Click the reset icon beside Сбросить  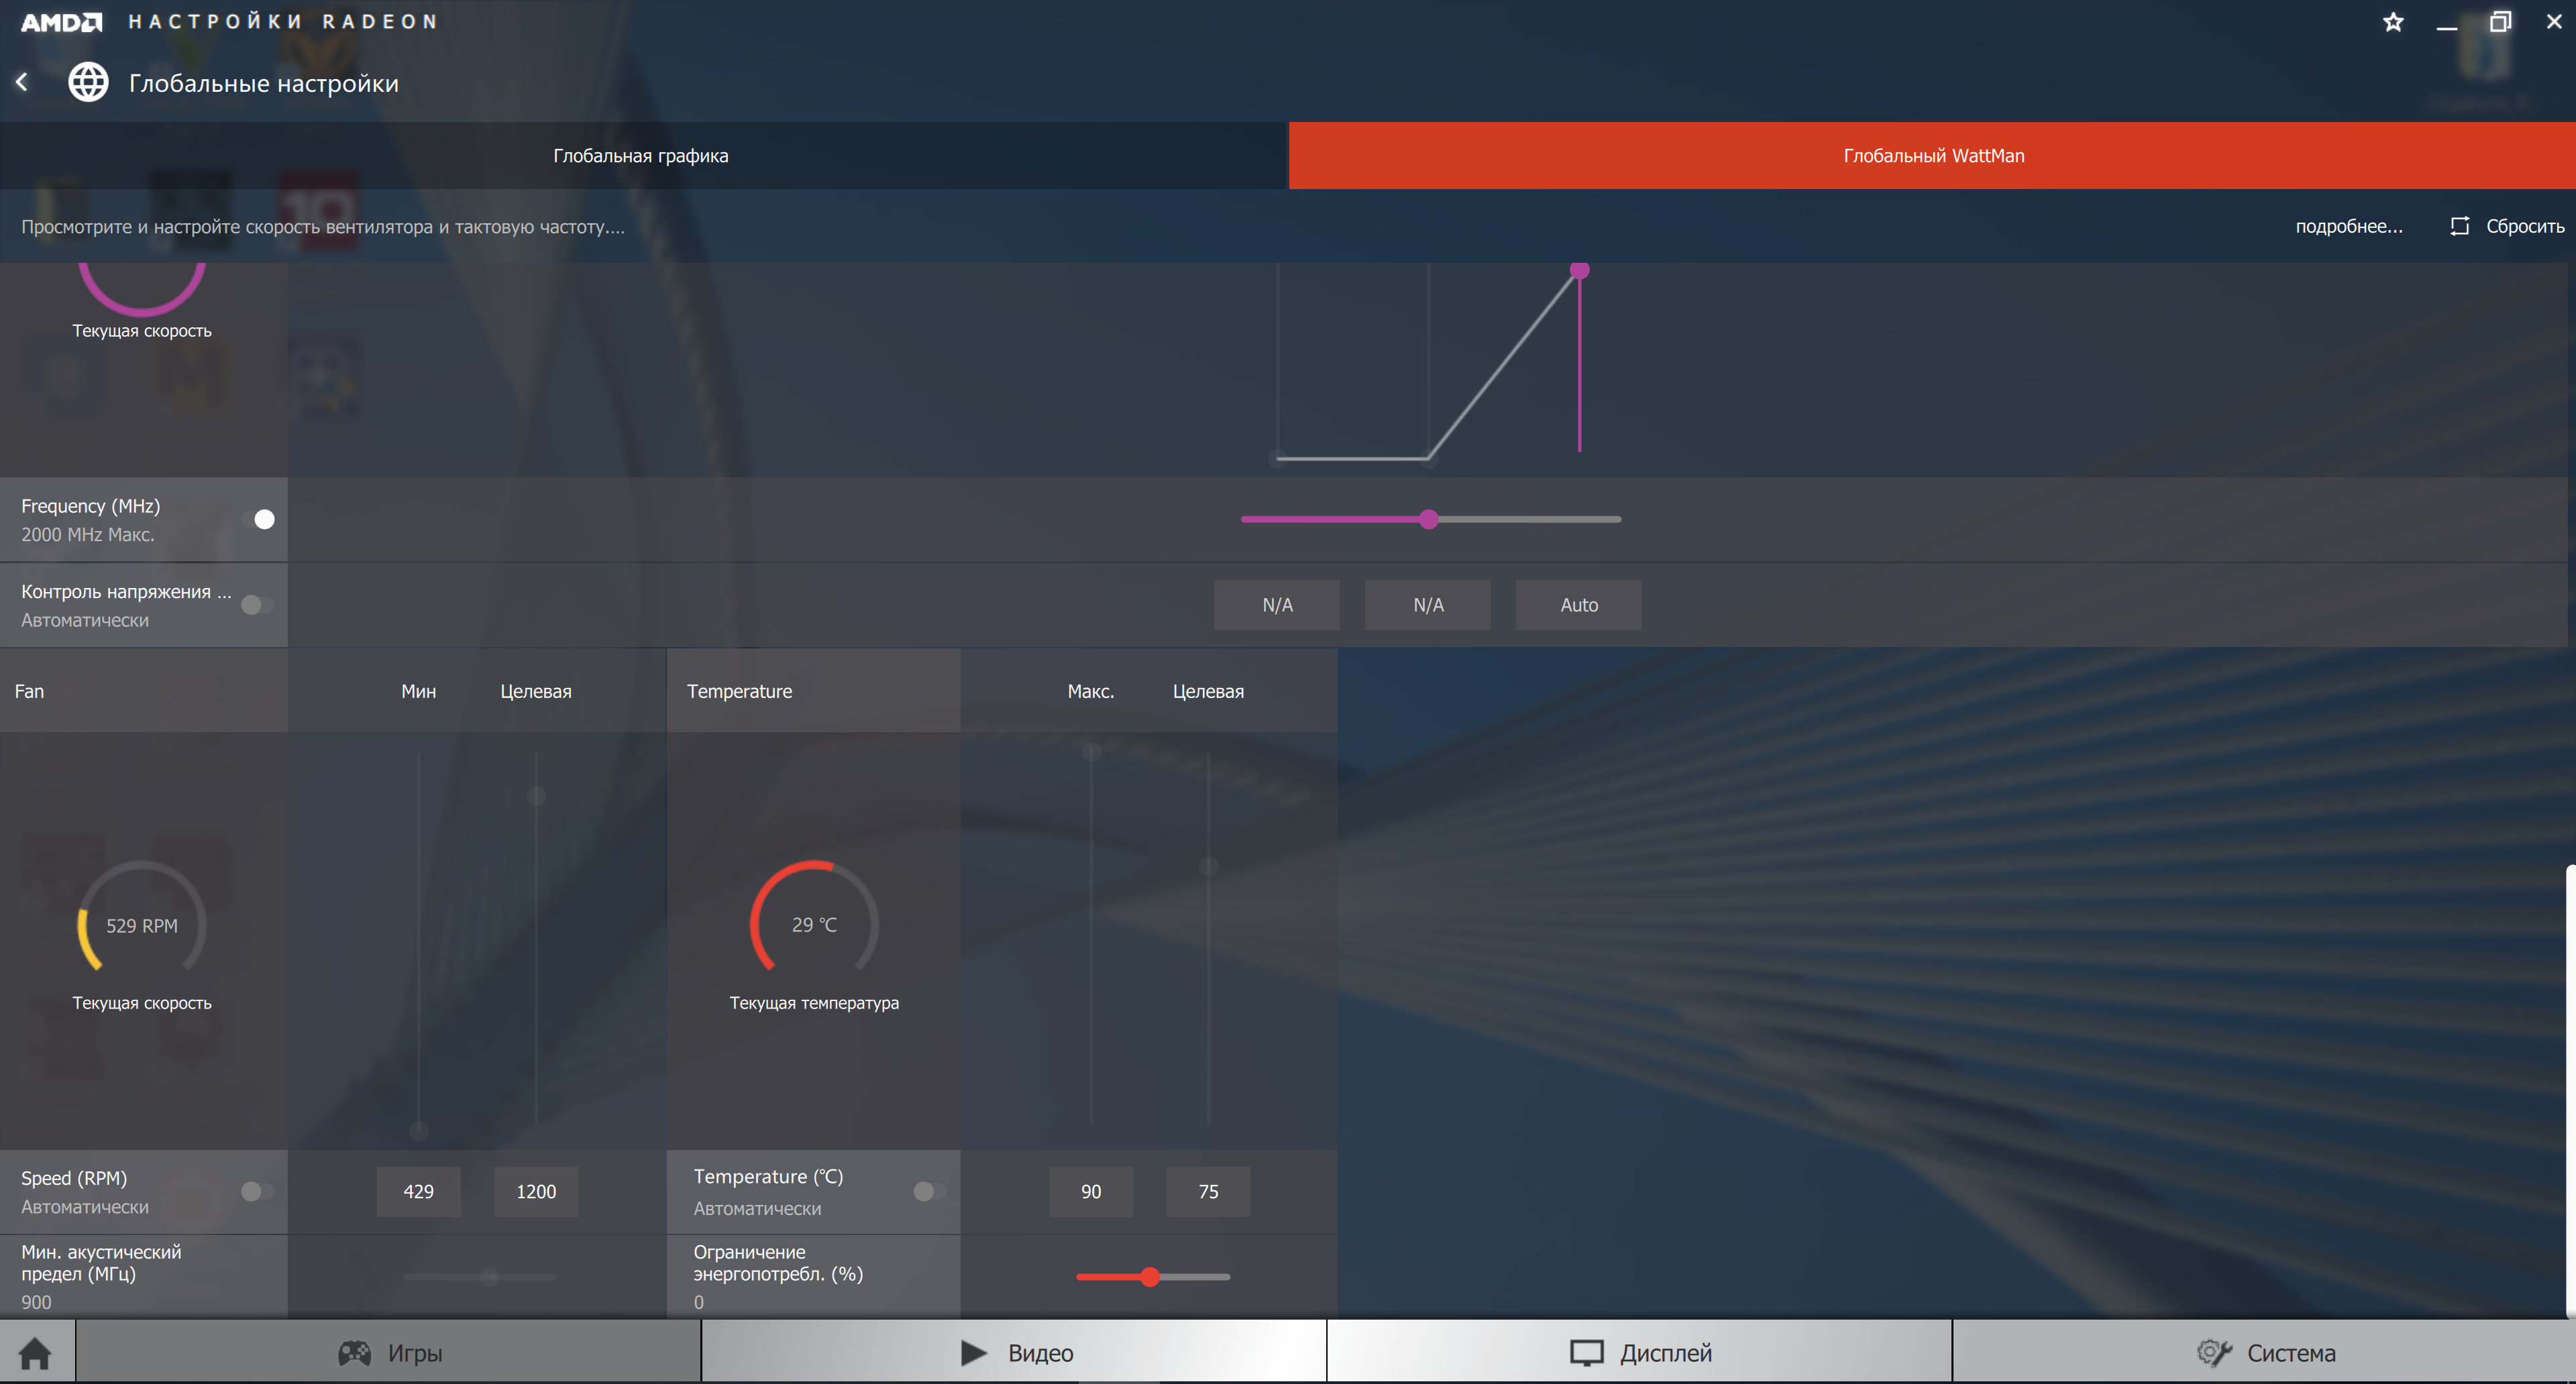(2460, 226)
